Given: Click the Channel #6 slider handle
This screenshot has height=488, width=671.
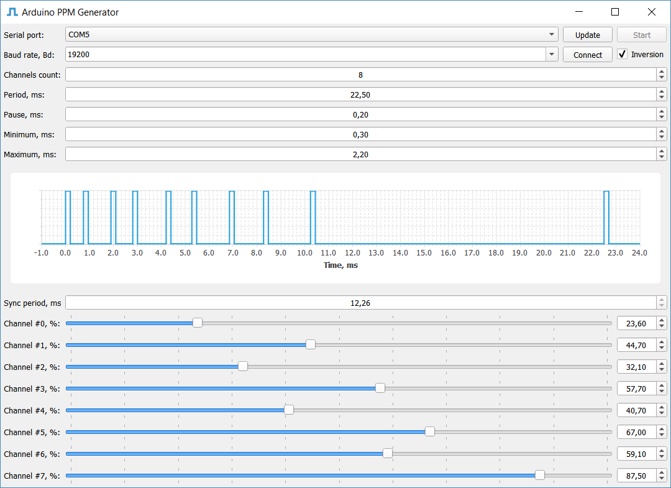Looking at the screenshot, I should 388,453.
